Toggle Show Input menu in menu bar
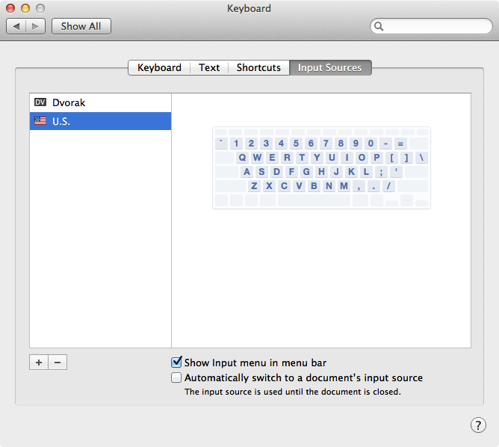Image resolution: width=499 pixels, height=447 pixels. point(177,363)
